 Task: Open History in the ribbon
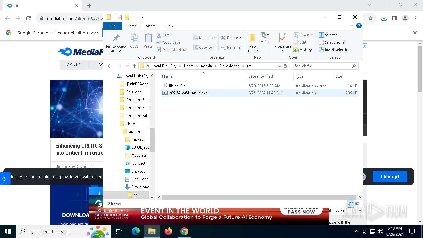303,50
